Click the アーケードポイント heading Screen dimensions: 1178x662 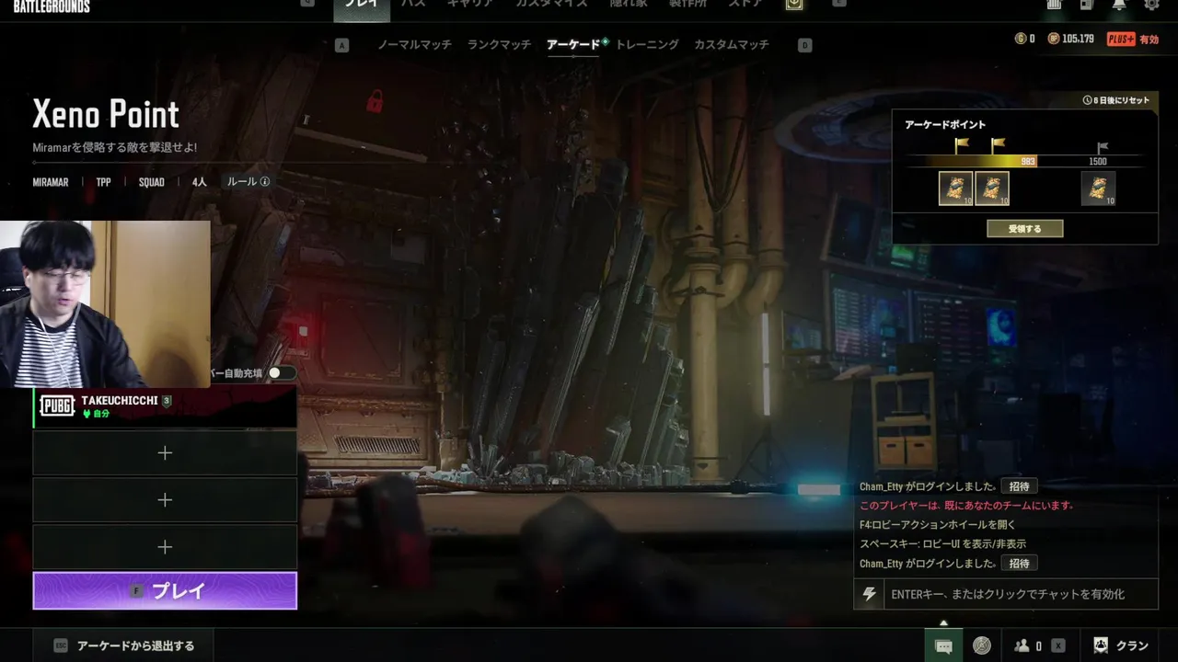pos(945,124)
